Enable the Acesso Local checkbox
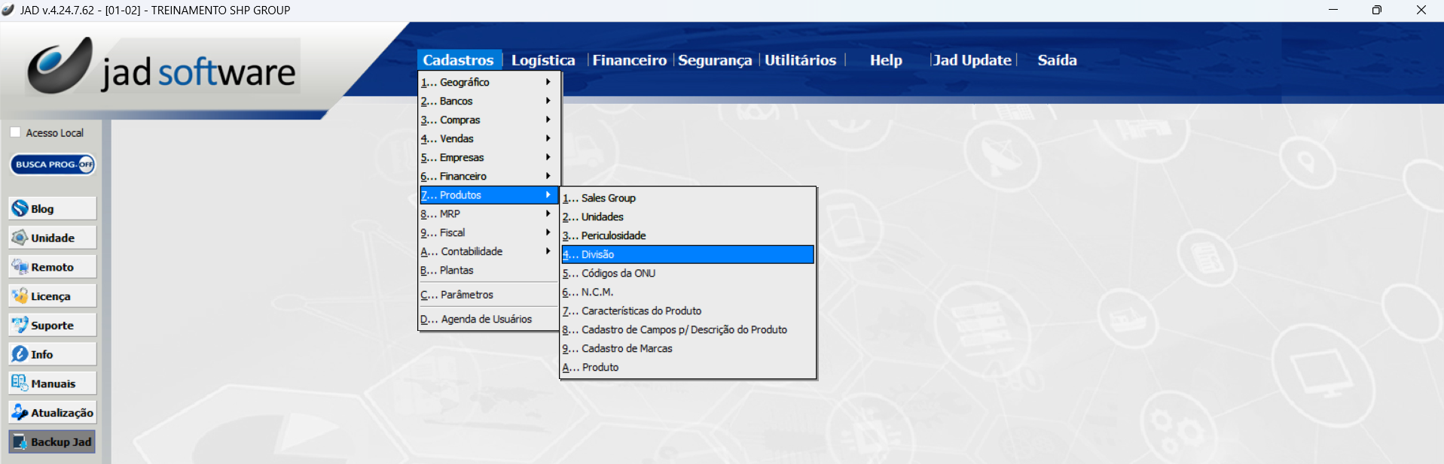 [x=15, y=132]
